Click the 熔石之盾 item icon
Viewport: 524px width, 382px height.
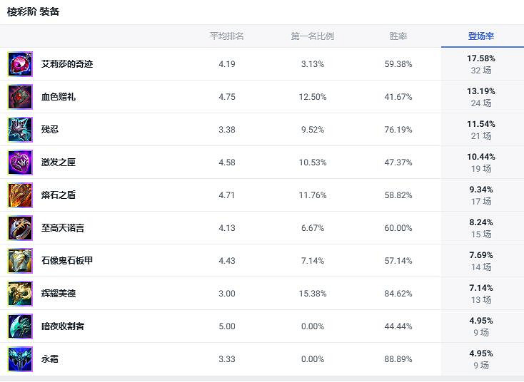(x=20, y=195)
